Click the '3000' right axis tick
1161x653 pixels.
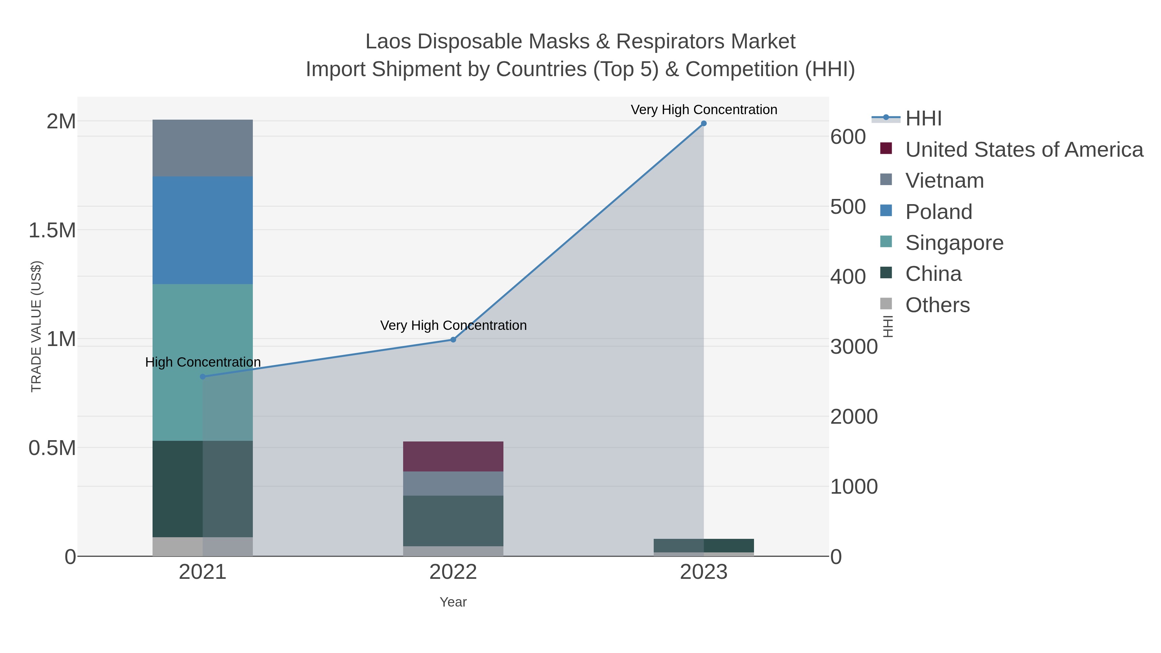pyautogui.click(x=854, y=347)
